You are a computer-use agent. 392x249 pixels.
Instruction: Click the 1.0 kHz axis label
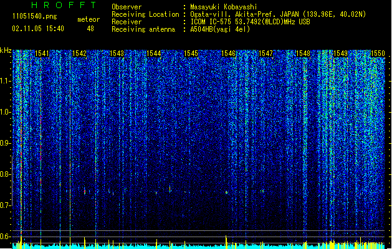(x=6, y=113)
